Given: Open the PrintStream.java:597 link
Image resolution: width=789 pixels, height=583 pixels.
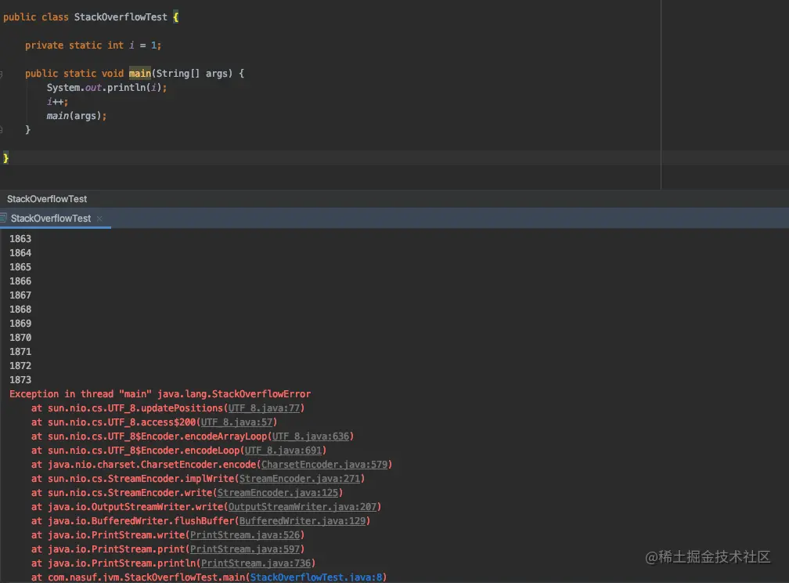Looking at the screenshot, I should pyautogui.click(x=244, y=549).
